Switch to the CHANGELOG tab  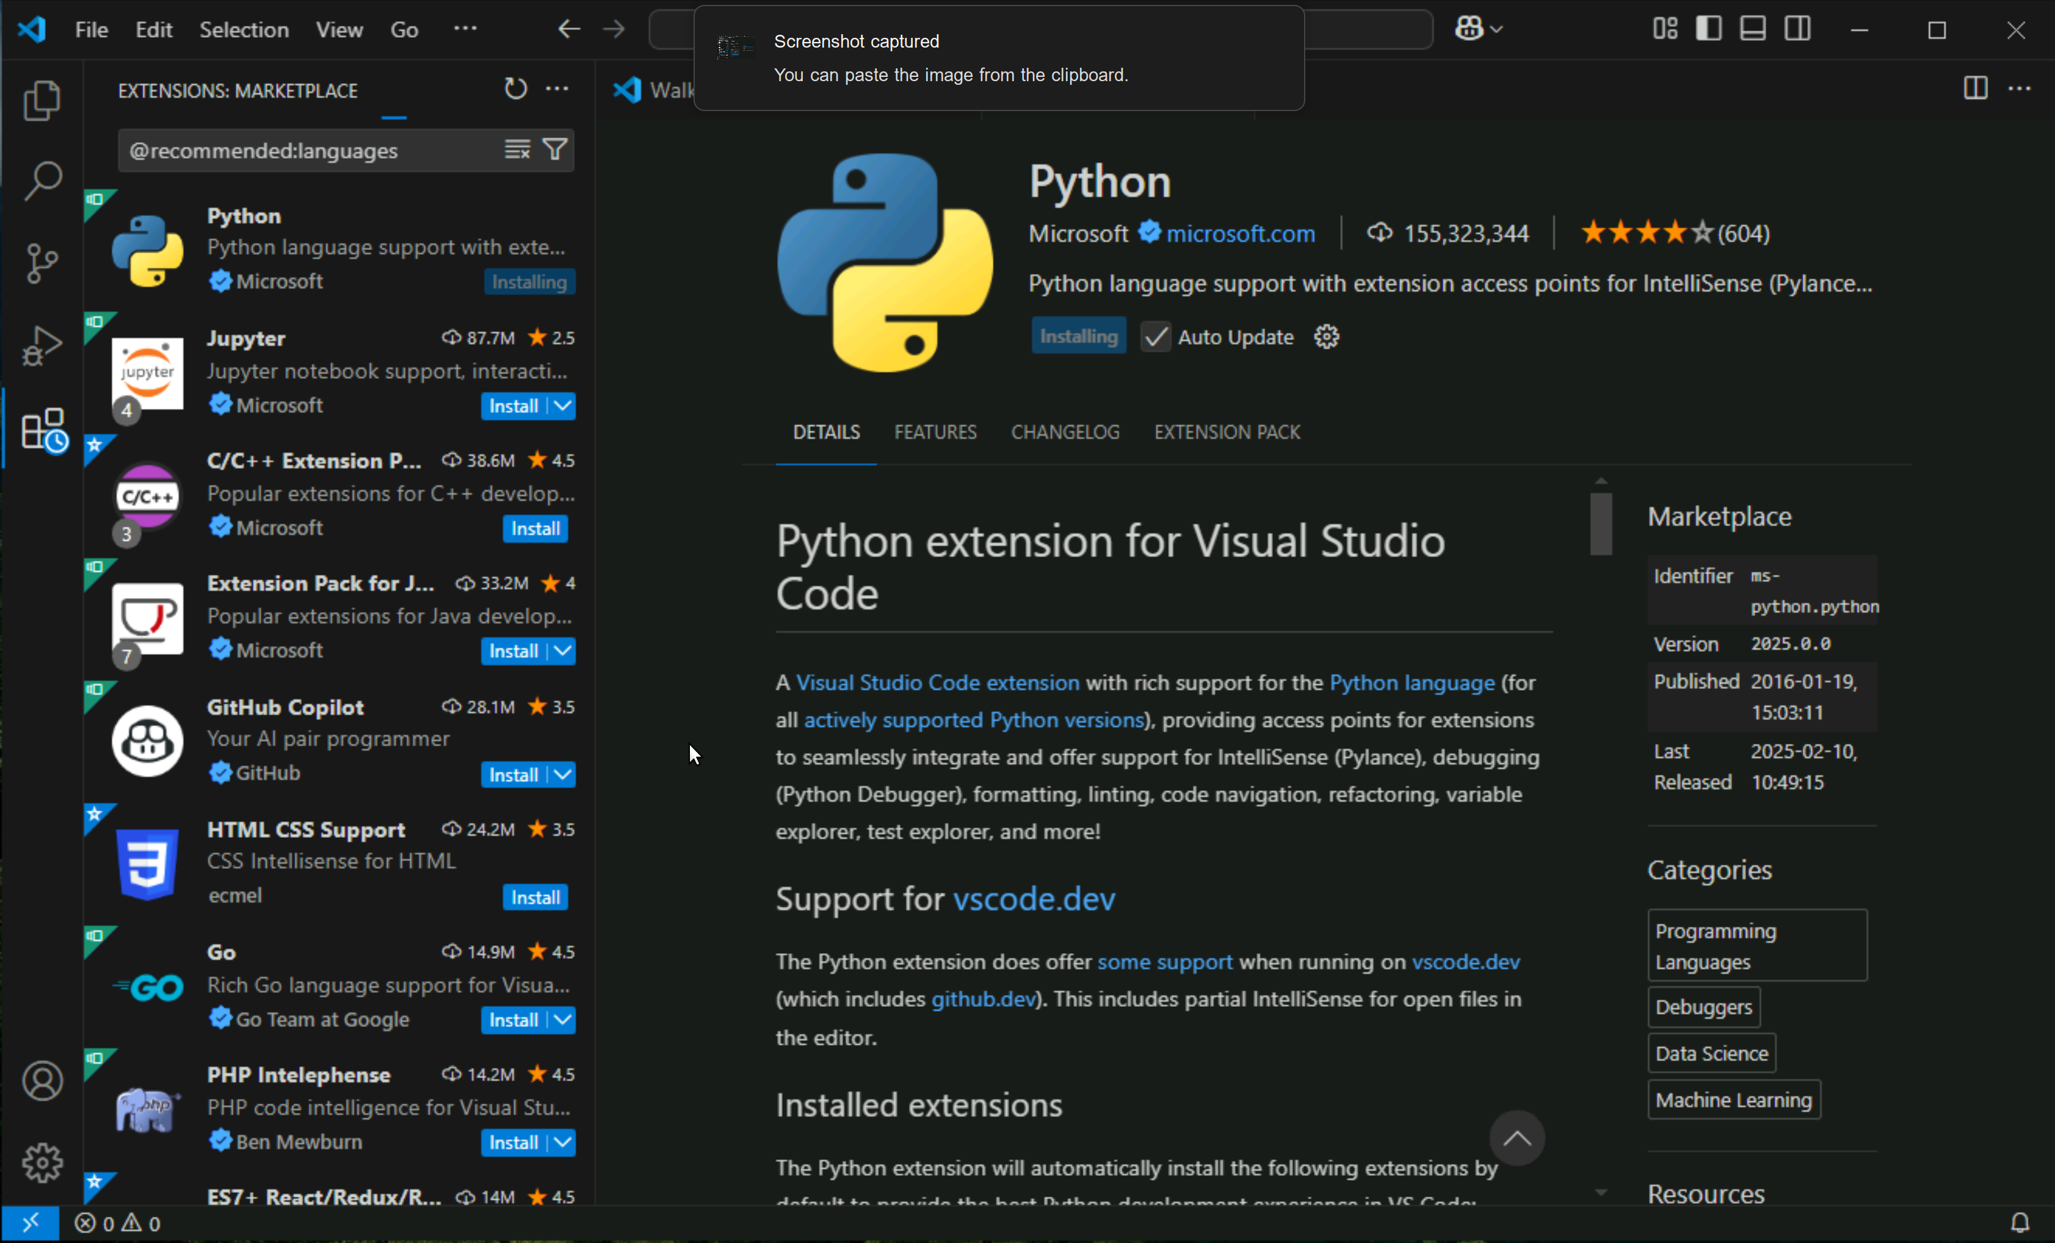click(1065, 432)
